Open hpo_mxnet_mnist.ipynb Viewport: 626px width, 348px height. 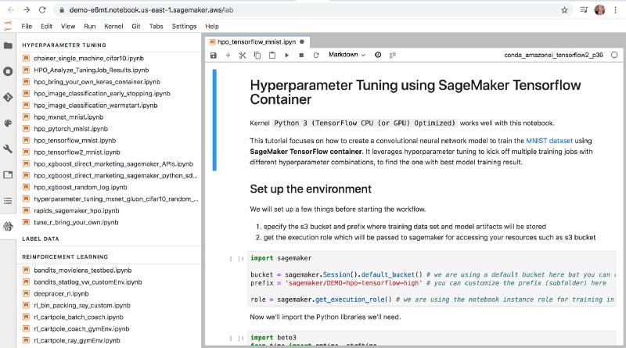[68, 117]
